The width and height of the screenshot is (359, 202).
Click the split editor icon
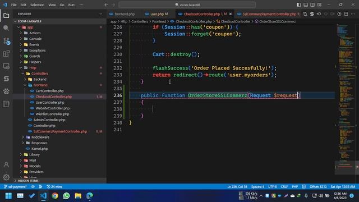tap(346, 14)
